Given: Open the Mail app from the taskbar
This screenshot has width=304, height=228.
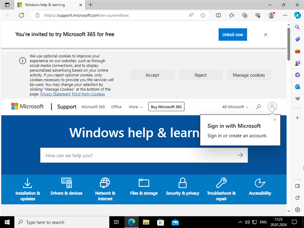Looking at the screenshot, I should (x=175, y=222).
